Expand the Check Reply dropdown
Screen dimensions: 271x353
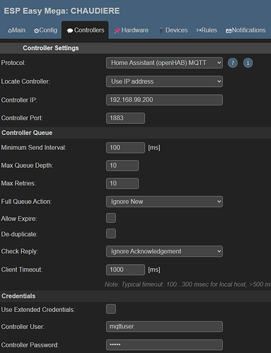click(164, 251)
